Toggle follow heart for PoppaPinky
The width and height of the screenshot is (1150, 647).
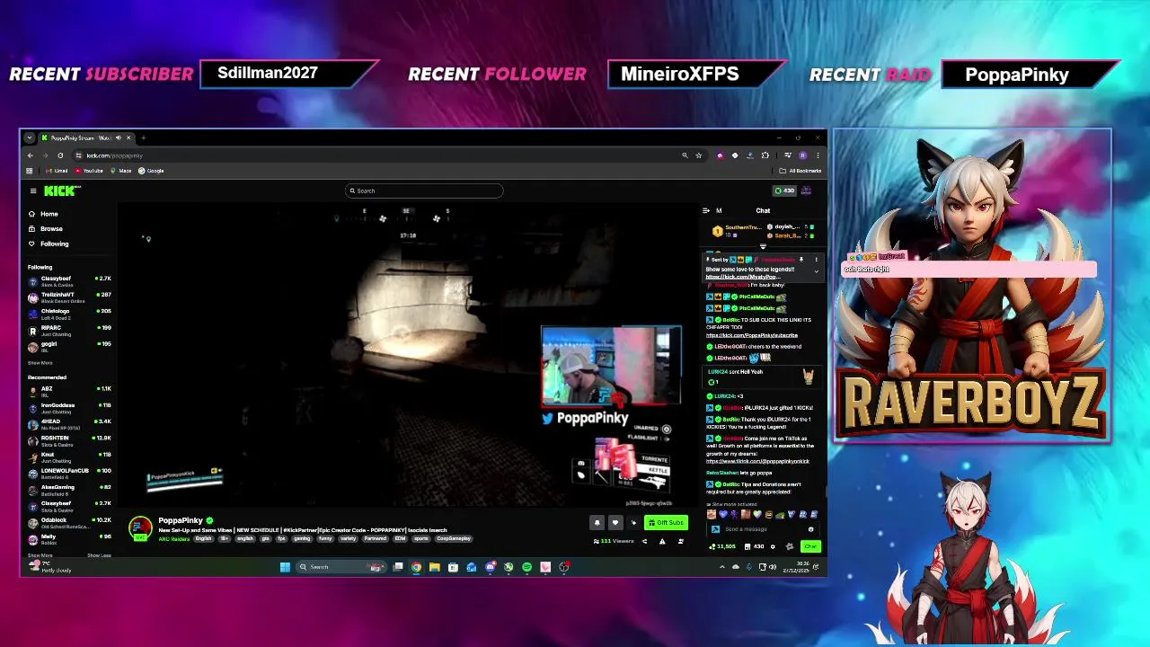[615, 522]
